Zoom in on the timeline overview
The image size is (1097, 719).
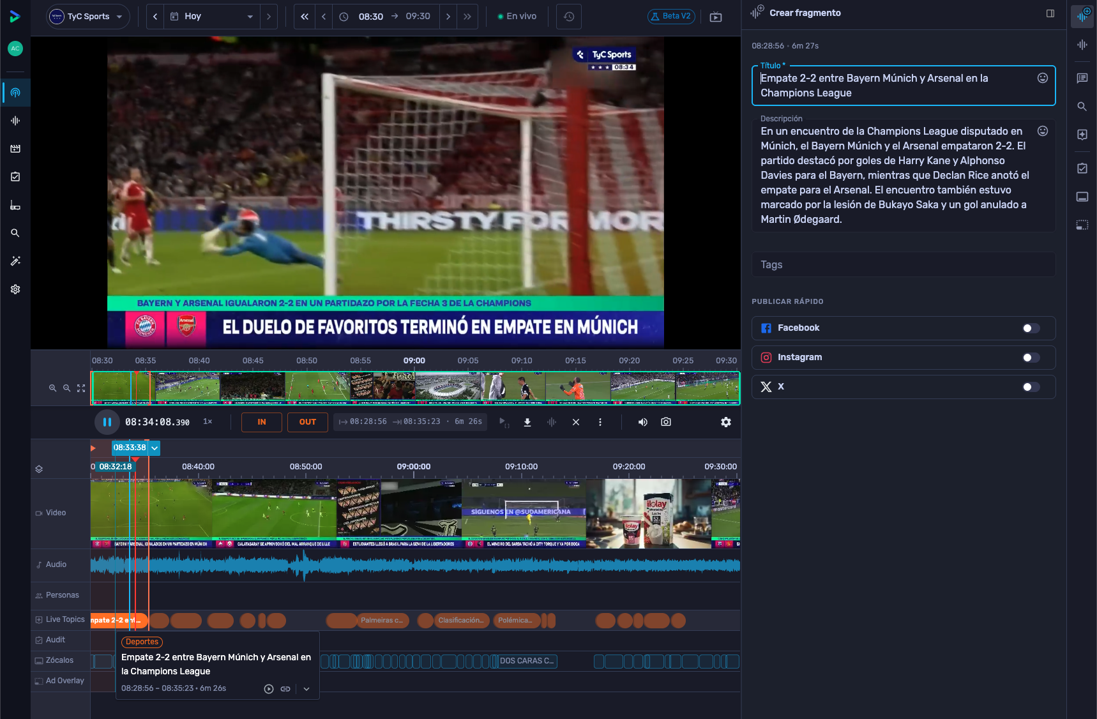(x=53, y=388)
